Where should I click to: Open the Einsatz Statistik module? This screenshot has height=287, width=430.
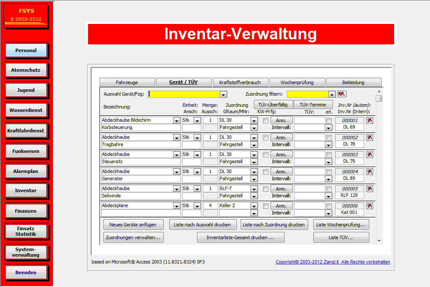pyautogui.click(x=26, y=231)
